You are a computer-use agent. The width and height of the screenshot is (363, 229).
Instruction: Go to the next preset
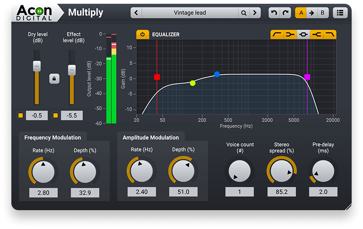255,13
